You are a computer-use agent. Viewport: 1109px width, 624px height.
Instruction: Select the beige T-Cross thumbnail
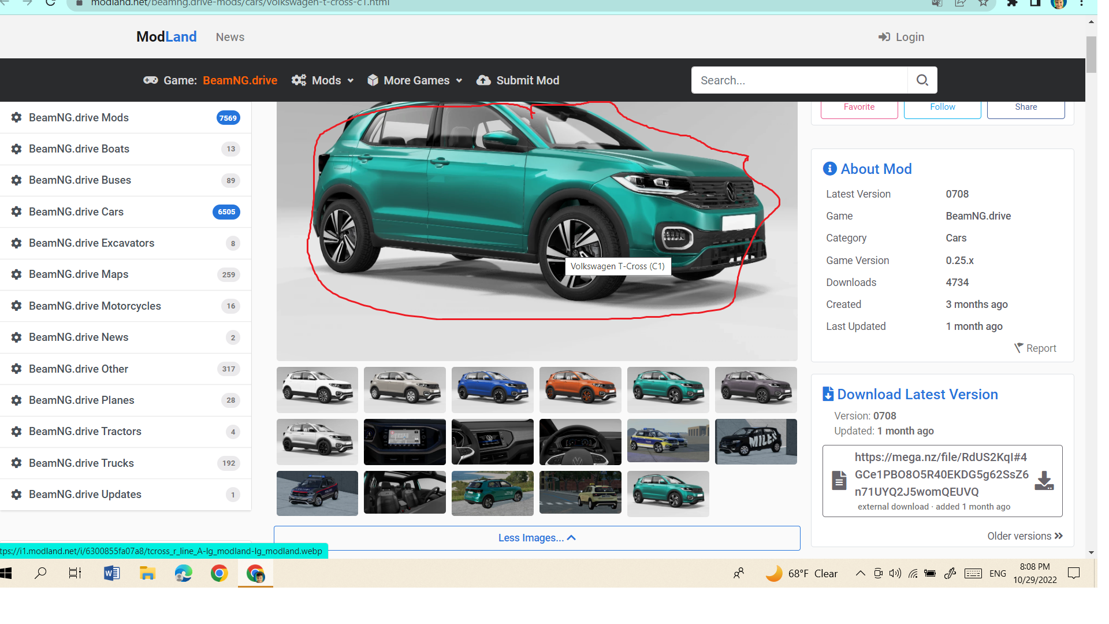click(404, 389)
